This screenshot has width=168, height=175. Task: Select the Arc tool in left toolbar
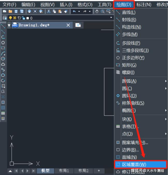pos(3,53)
